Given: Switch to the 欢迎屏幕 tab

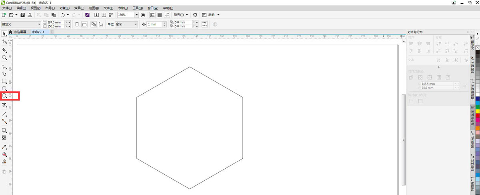Looking at the screenshot, I should pos(20,32).
